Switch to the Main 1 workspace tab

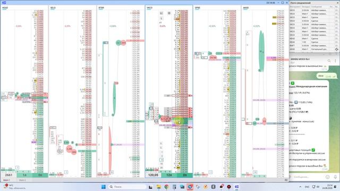[6, 180]
